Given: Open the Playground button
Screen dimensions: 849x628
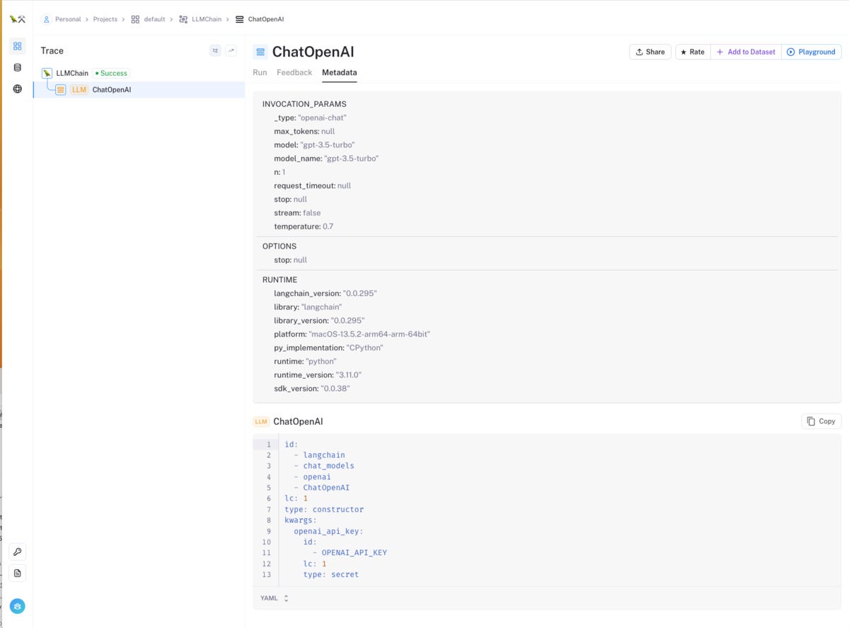Looking at the screenshot, I should click(812, 52).
